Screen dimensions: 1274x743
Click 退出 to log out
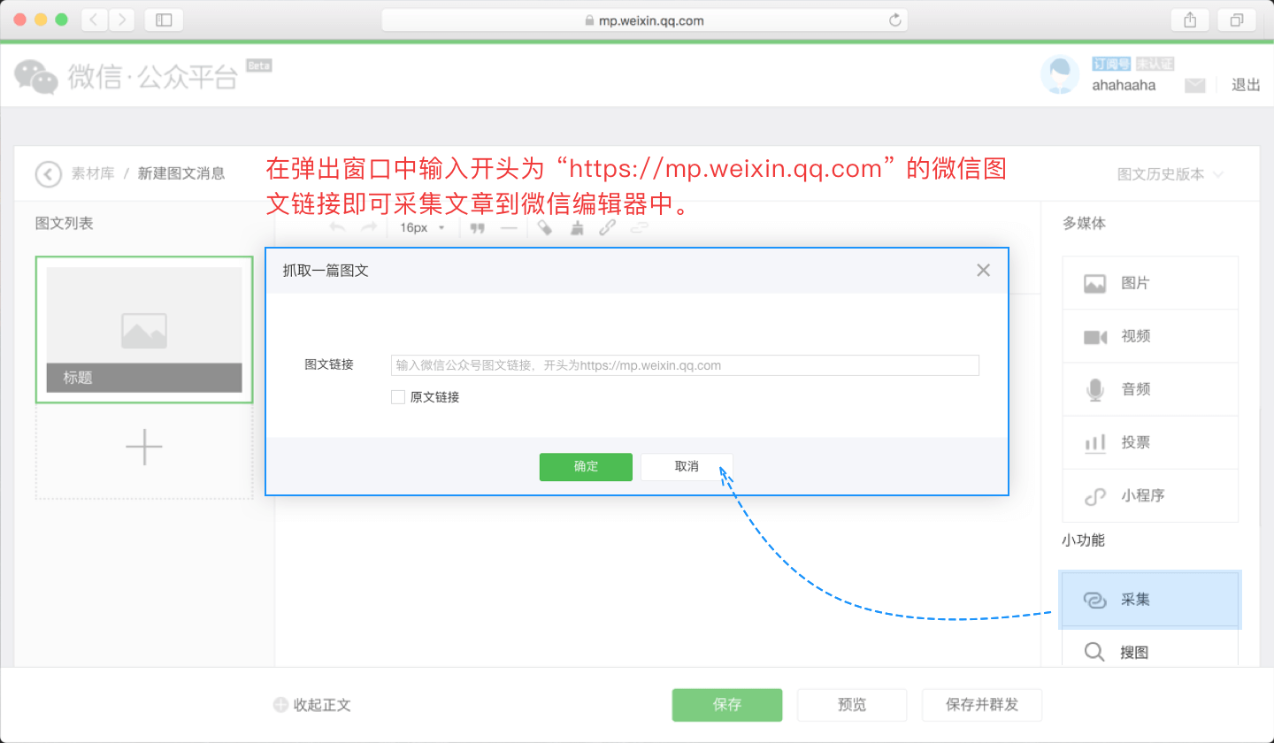(1246, 85)
